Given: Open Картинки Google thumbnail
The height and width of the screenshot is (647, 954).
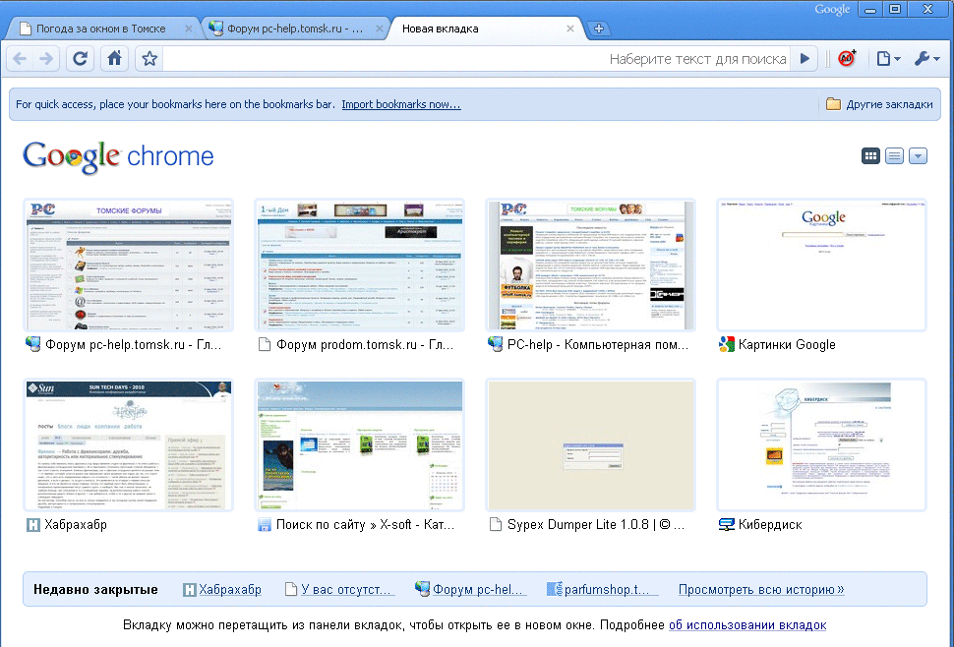Looking at the screenshot, I should tap(822, 265).
